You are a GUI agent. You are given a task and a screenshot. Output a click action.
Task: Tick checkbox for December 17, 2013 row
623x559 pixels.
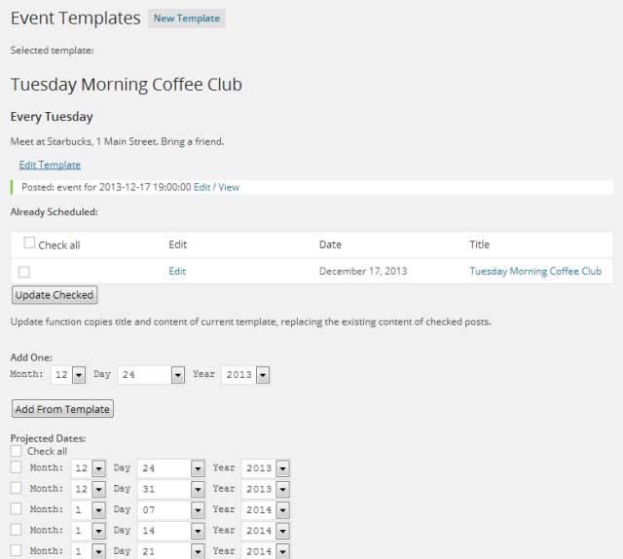click(23, 272)
